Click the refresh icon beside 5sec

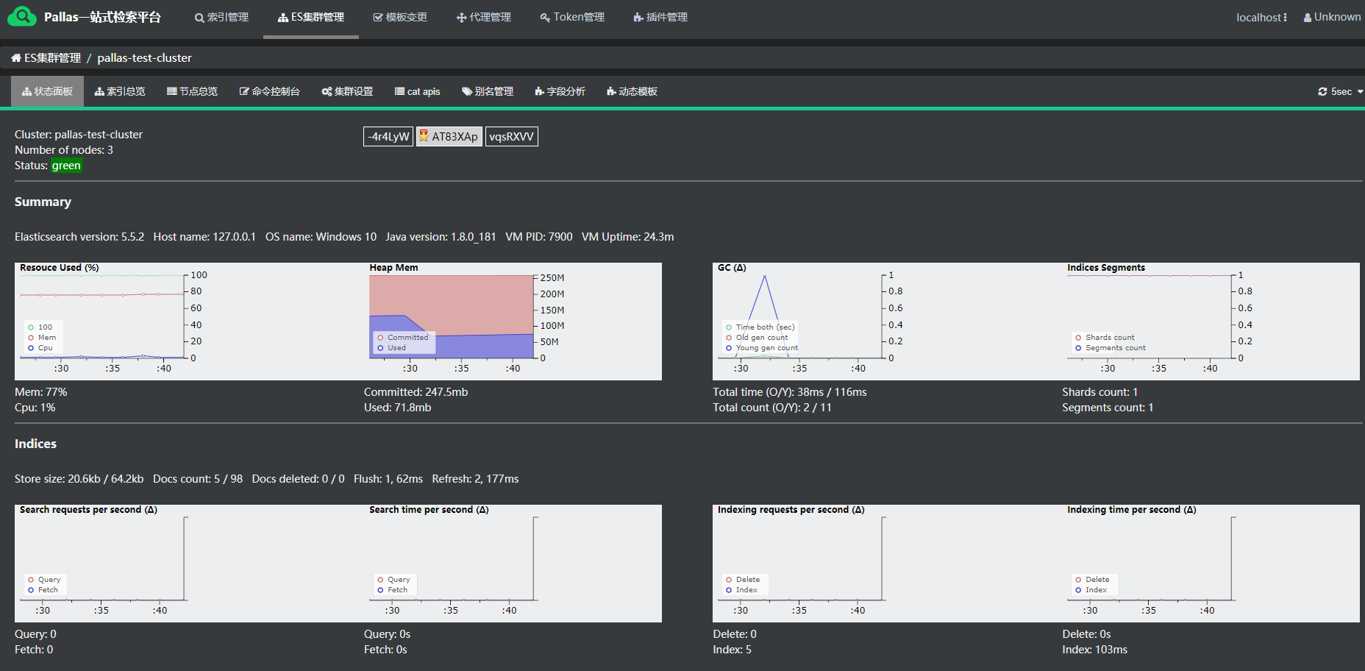click(x=1322, y=92)
